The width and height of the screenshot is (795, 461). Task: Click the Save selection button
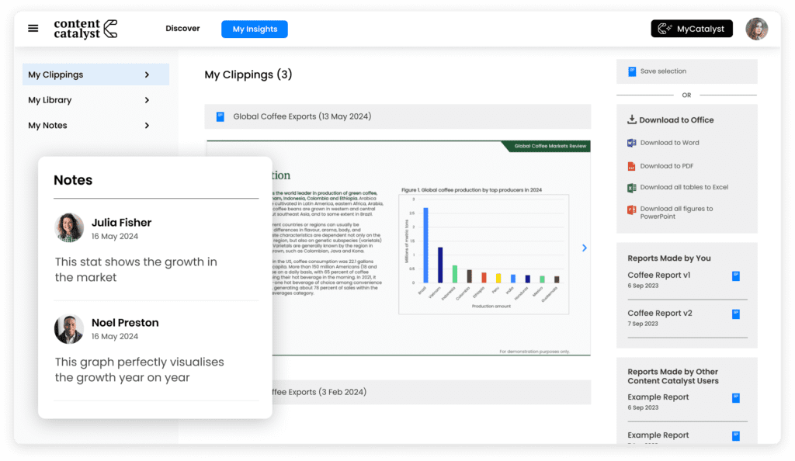click(662, 71)
